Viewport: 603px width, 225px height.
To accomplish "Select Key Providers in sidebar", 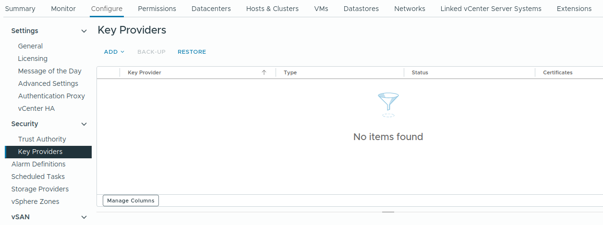I will tap(48, 152).
